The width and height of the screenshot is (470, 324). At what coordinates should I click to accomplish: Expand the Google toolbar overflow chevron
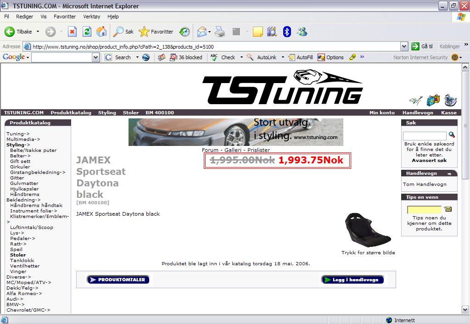click(362, 56)
